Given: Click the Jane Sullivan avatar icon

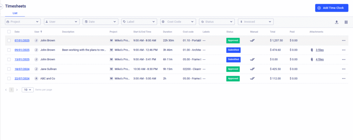Looking at the screenshot, I should click(36, 69).
